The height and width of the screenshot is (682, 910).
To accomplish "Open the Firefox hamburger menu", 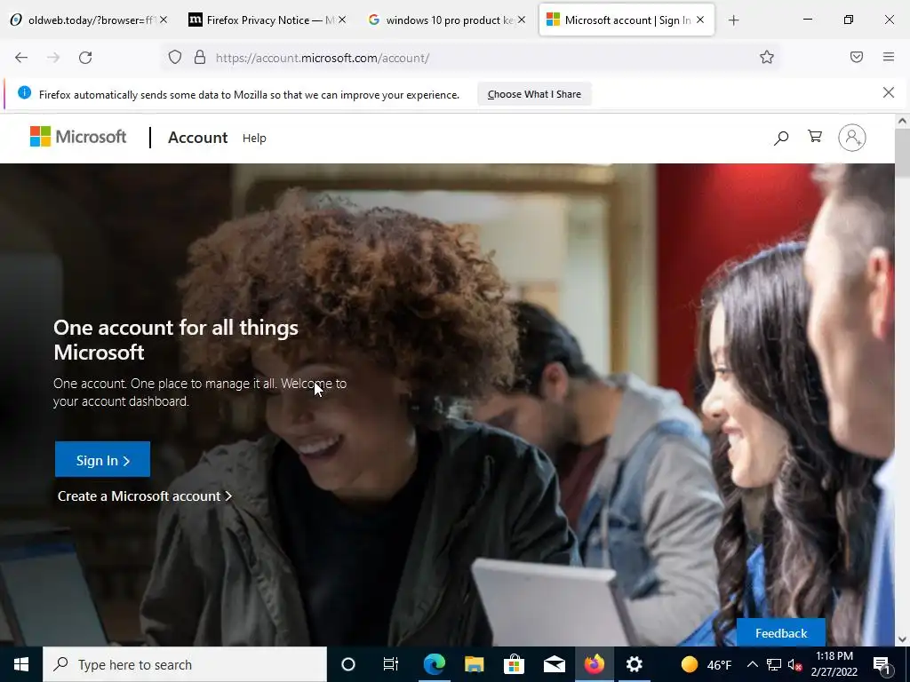I will click(x=889, y=57).
